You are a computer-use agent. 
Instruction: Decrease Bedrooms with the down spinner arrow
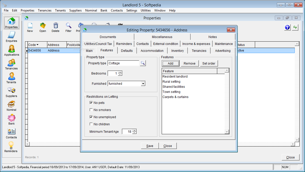(x=120, y=75)
